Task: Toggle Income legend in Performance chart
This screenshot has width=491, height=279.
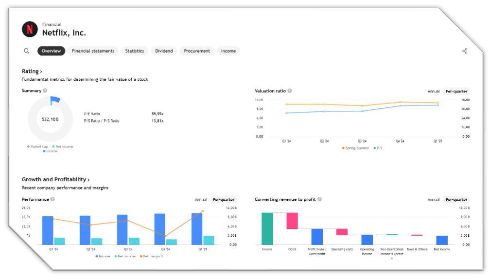Action: click(x=103, y=256)
